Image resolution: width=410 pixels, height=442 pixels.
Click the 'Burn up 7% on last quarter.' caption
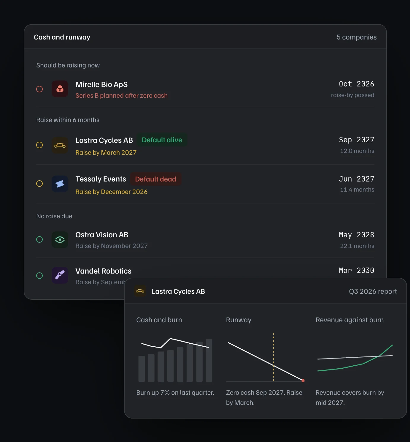point(175,393)
